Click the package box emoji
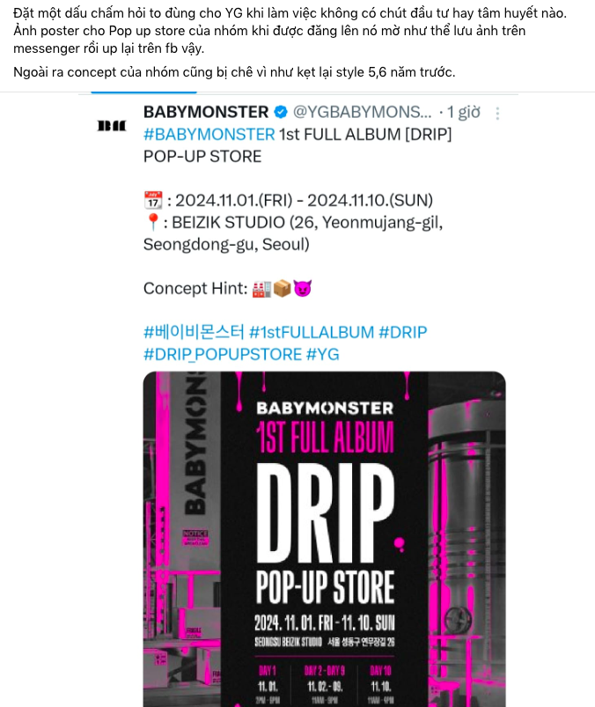595x707 pixels. pyautogui.click(x=283, y=289)
